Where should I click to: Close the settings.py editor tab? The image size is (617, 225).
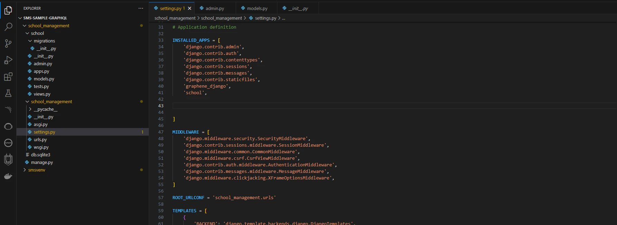click(x=189, y=8)
